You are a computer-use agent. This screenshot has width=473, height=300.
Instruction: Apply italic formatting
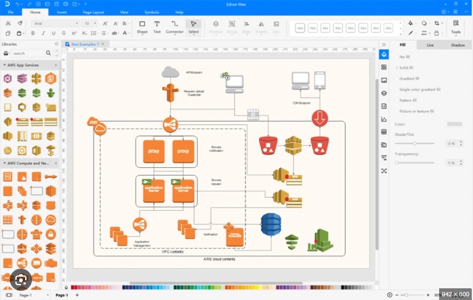pos(43,33)
